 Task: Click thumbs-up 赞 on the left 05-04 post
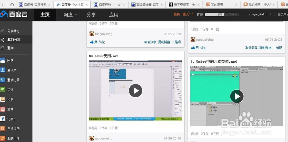click(x=94, y=42)
